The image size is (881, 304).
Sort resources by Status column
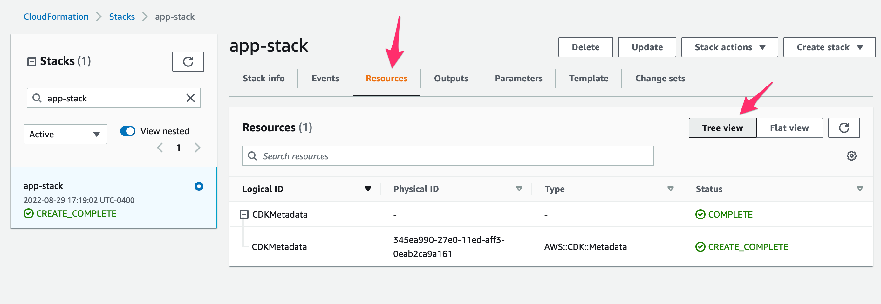click(x=860, y=189)
